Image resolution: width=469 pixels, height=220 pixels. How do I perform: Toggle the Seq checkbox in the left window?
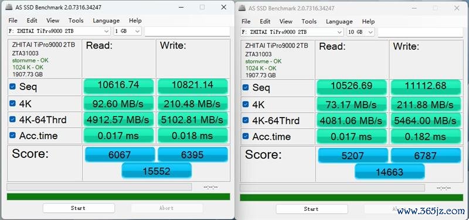12,87
